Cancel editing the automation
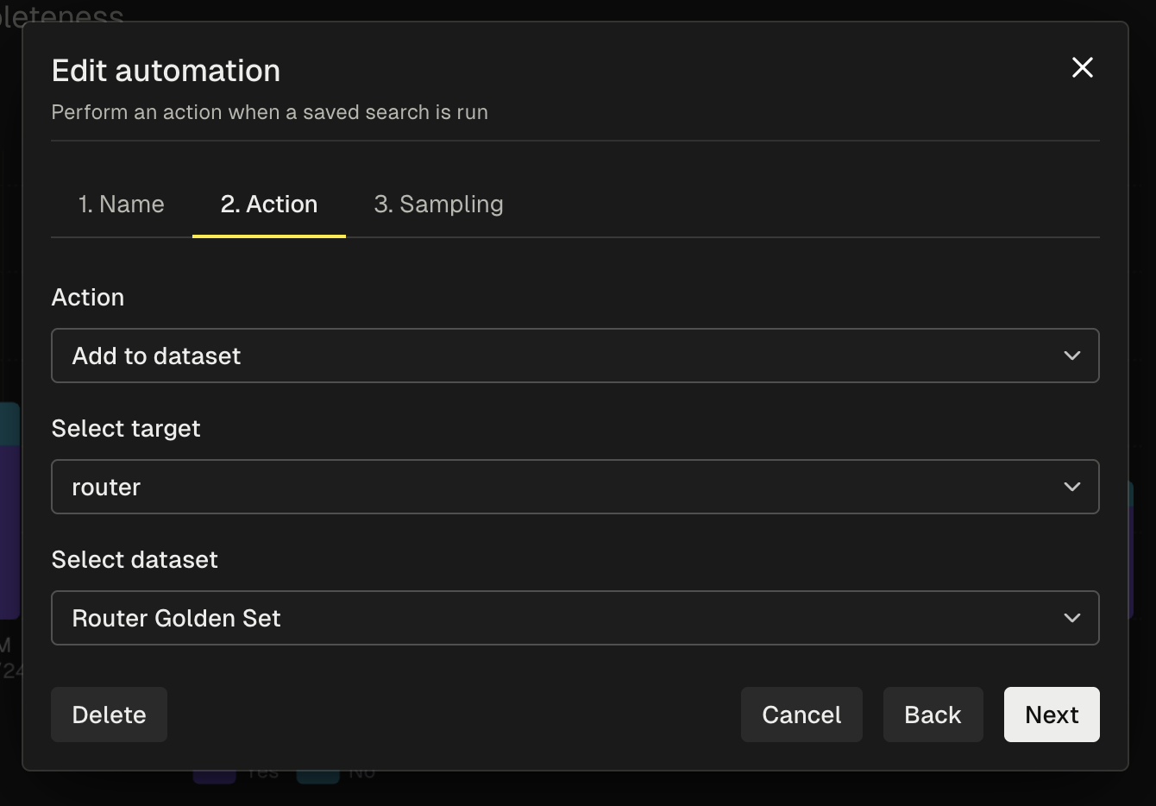This screenshot has width=1156, height=806. tap(801, 715)
